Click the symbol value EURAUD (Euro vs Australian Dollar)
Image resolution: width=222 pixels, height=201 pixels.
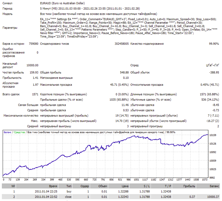[x=62, y=3]
